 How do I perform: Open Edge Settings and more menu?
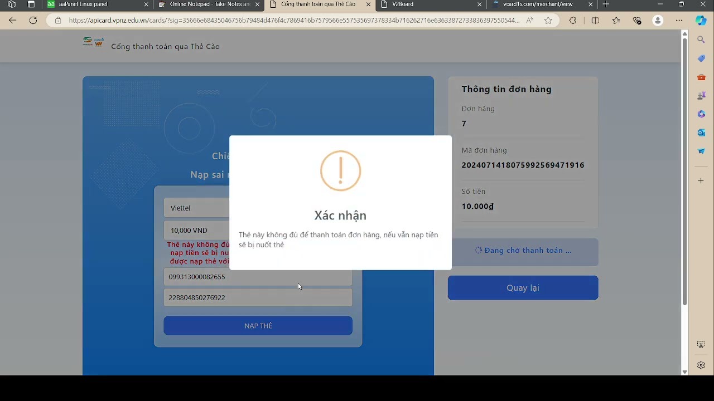pos(679,21)
